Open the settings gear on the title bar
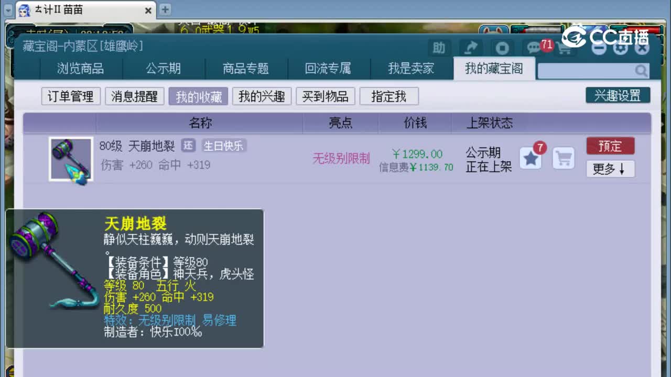 click(620, 48)
